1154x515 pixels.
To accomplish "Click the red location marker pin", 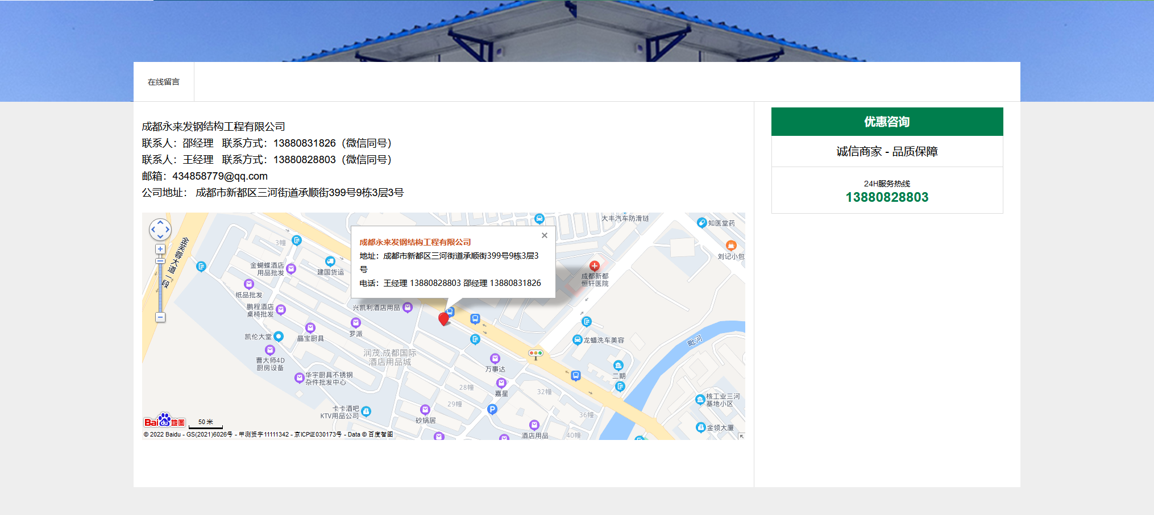I will click(444, 318).
